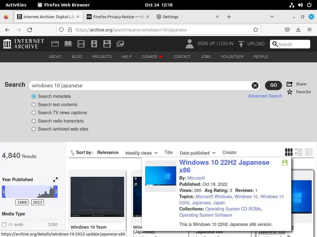
Task: Switch to extended list view
Action: coord(299,152)
